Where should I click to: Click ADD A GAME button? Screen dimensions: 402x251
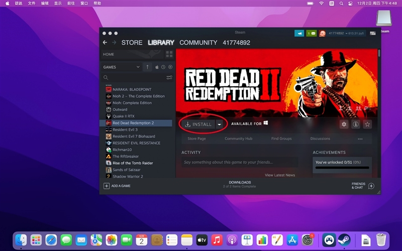pyautogui.click(x=117, y=186)
